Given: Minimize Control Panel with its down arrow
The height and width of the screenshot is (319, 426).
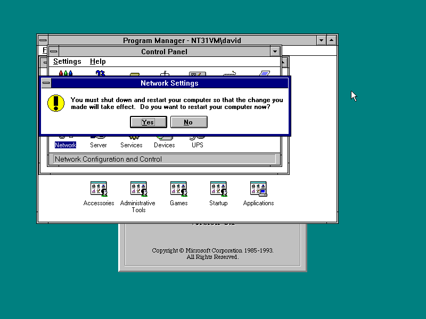Looking at the screenshot, I should click(x=275, y=51).
